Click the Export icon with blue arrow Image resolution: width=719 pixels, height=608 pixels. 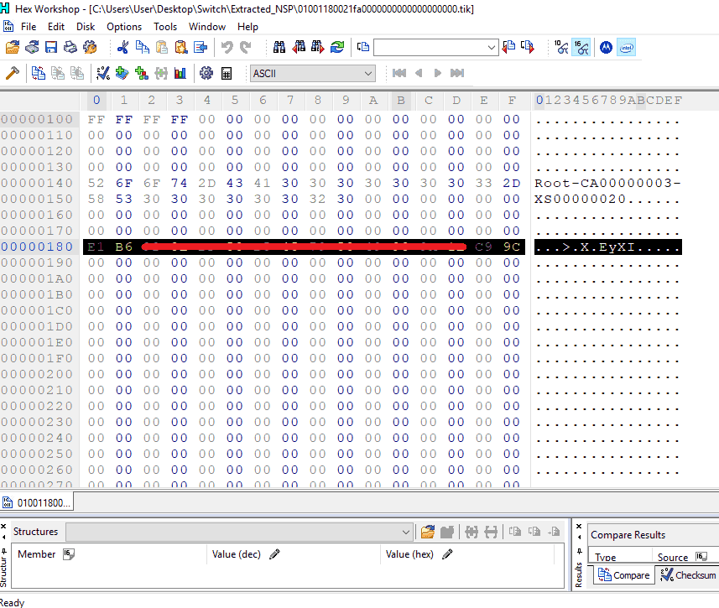click(x=201, y=47)
